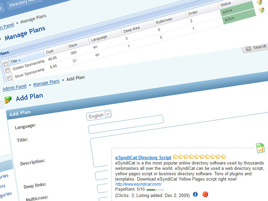
Task: Open the English language dropdown
Action: (99, 115)
